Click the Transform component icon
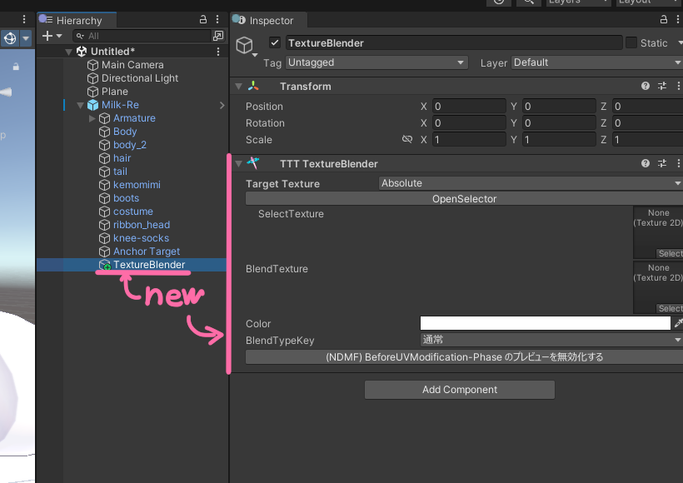 (x=255, y=86)
